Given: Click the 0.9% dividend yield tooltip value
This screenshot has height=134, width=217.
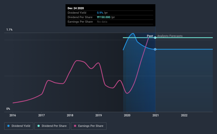Looking at the screenshot, I should [x=100, y=13].
